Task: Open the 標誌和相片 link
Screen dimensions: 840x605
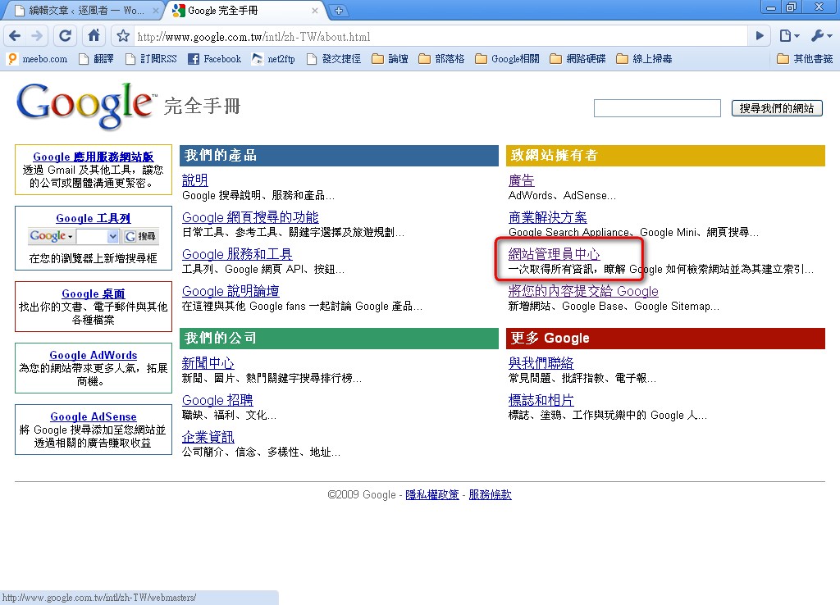Action: point(541,401)
